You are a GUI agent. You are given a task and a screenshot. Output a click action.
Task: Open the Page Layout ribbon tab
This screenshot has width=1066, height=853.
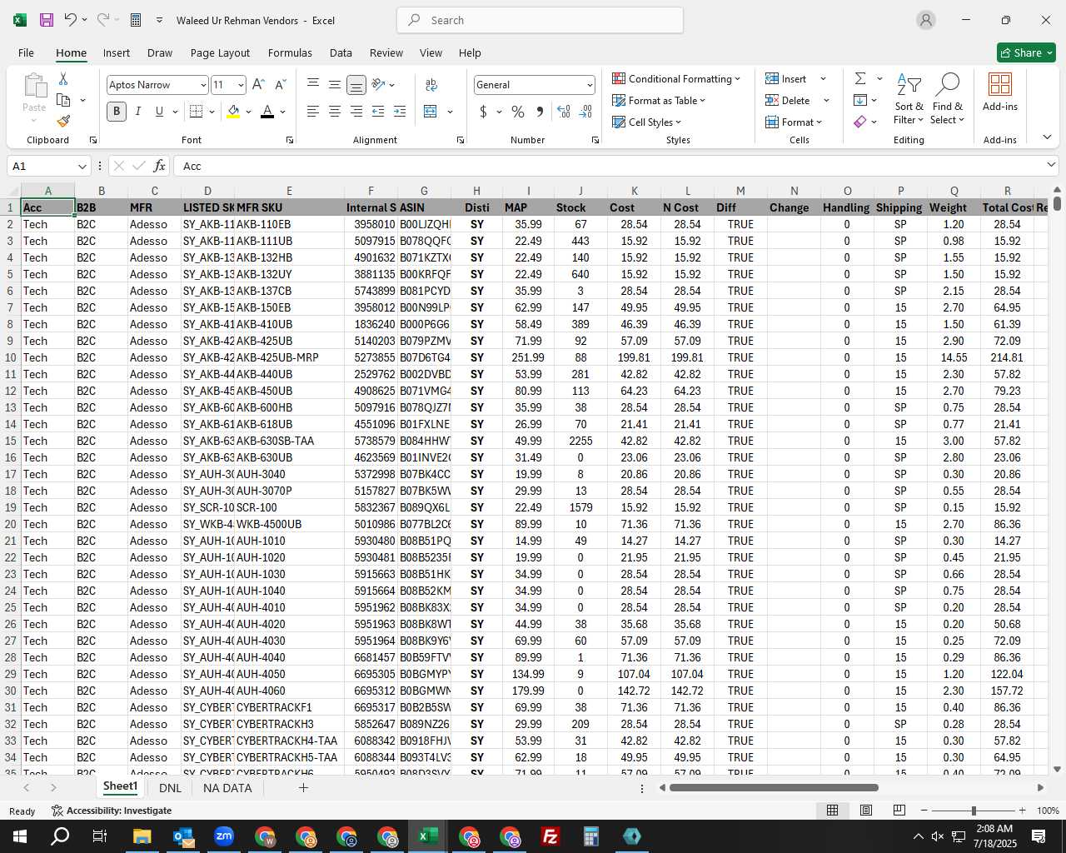[220, 52]
